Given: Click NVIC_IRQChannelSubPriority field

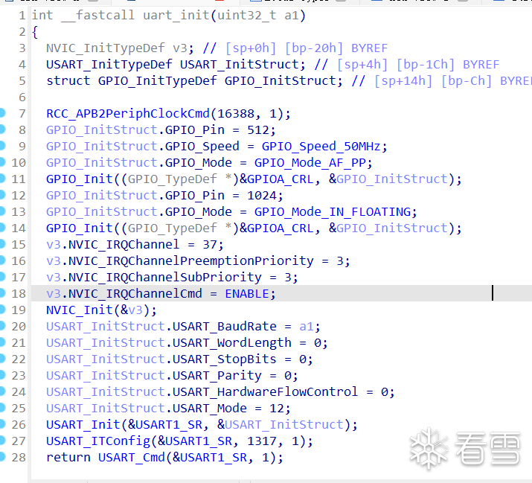Looking at the screenshot, I should (165, 278).
